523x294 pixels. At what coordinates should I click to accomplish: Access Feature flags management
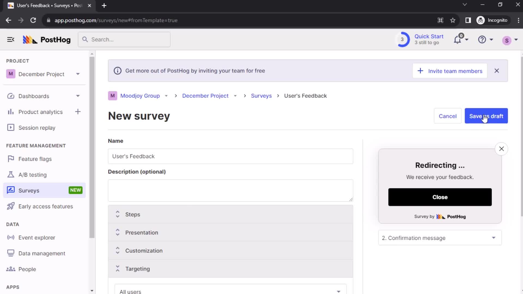click(x=35, y=159)
